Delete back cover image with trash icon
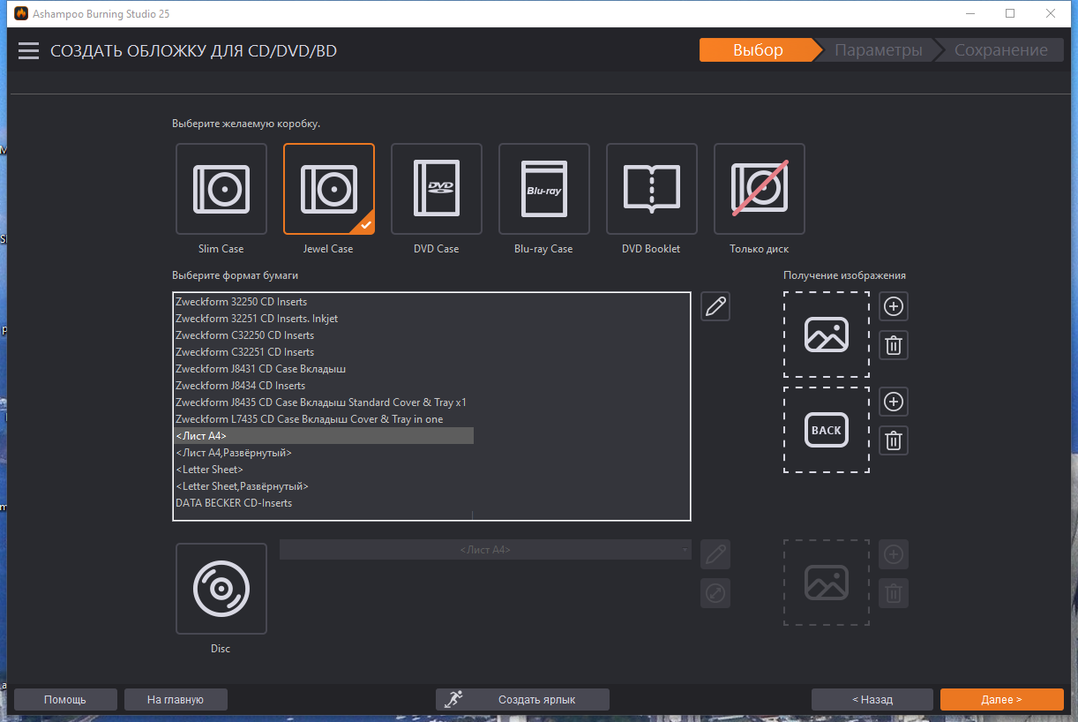Screen dimensions: 1078x722 coord(894,440)
